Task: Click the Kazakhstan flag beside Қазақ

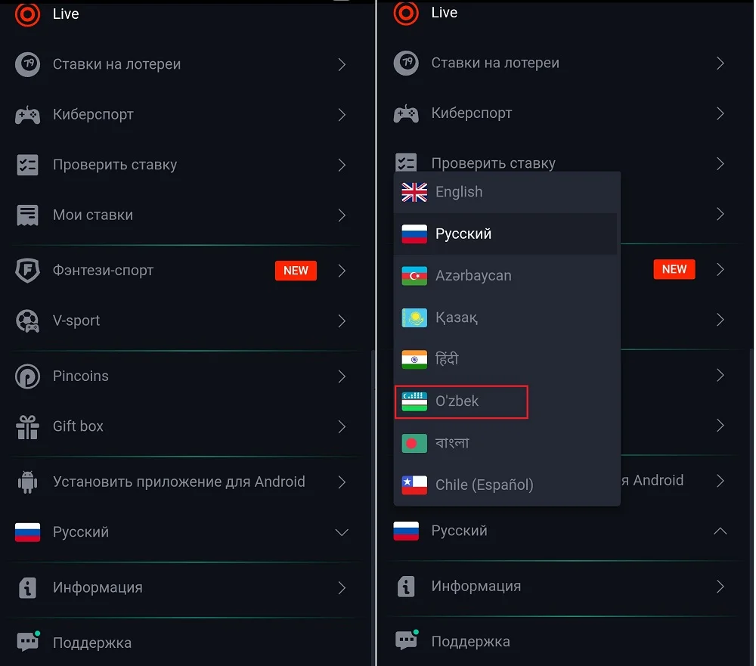Action: [x=414, y=318]
